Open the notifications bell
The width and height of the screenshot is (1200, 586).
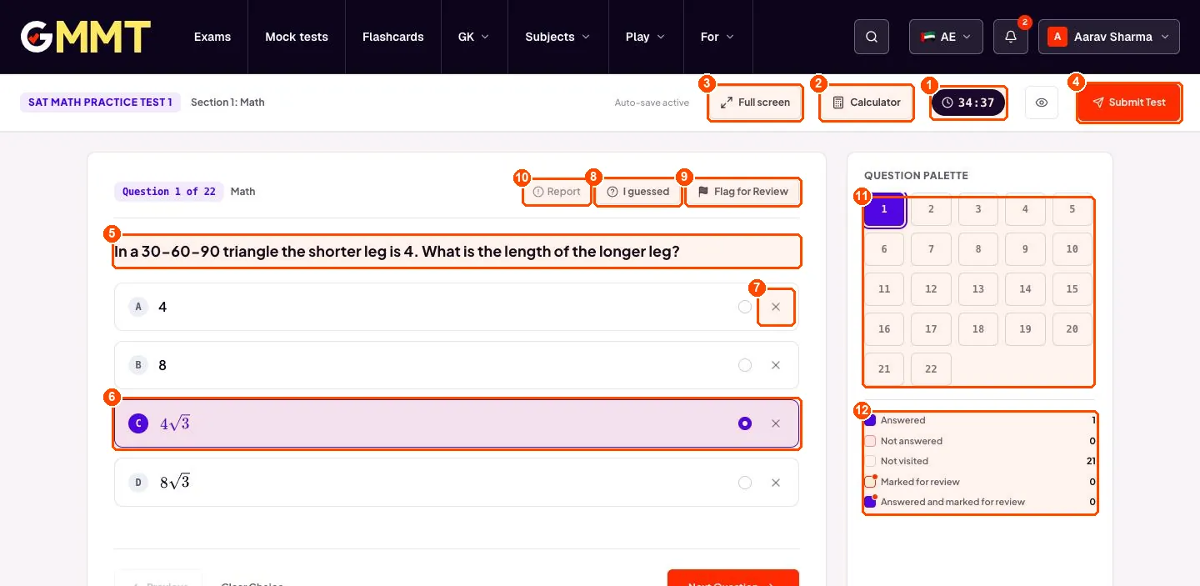pos(1011,37)
